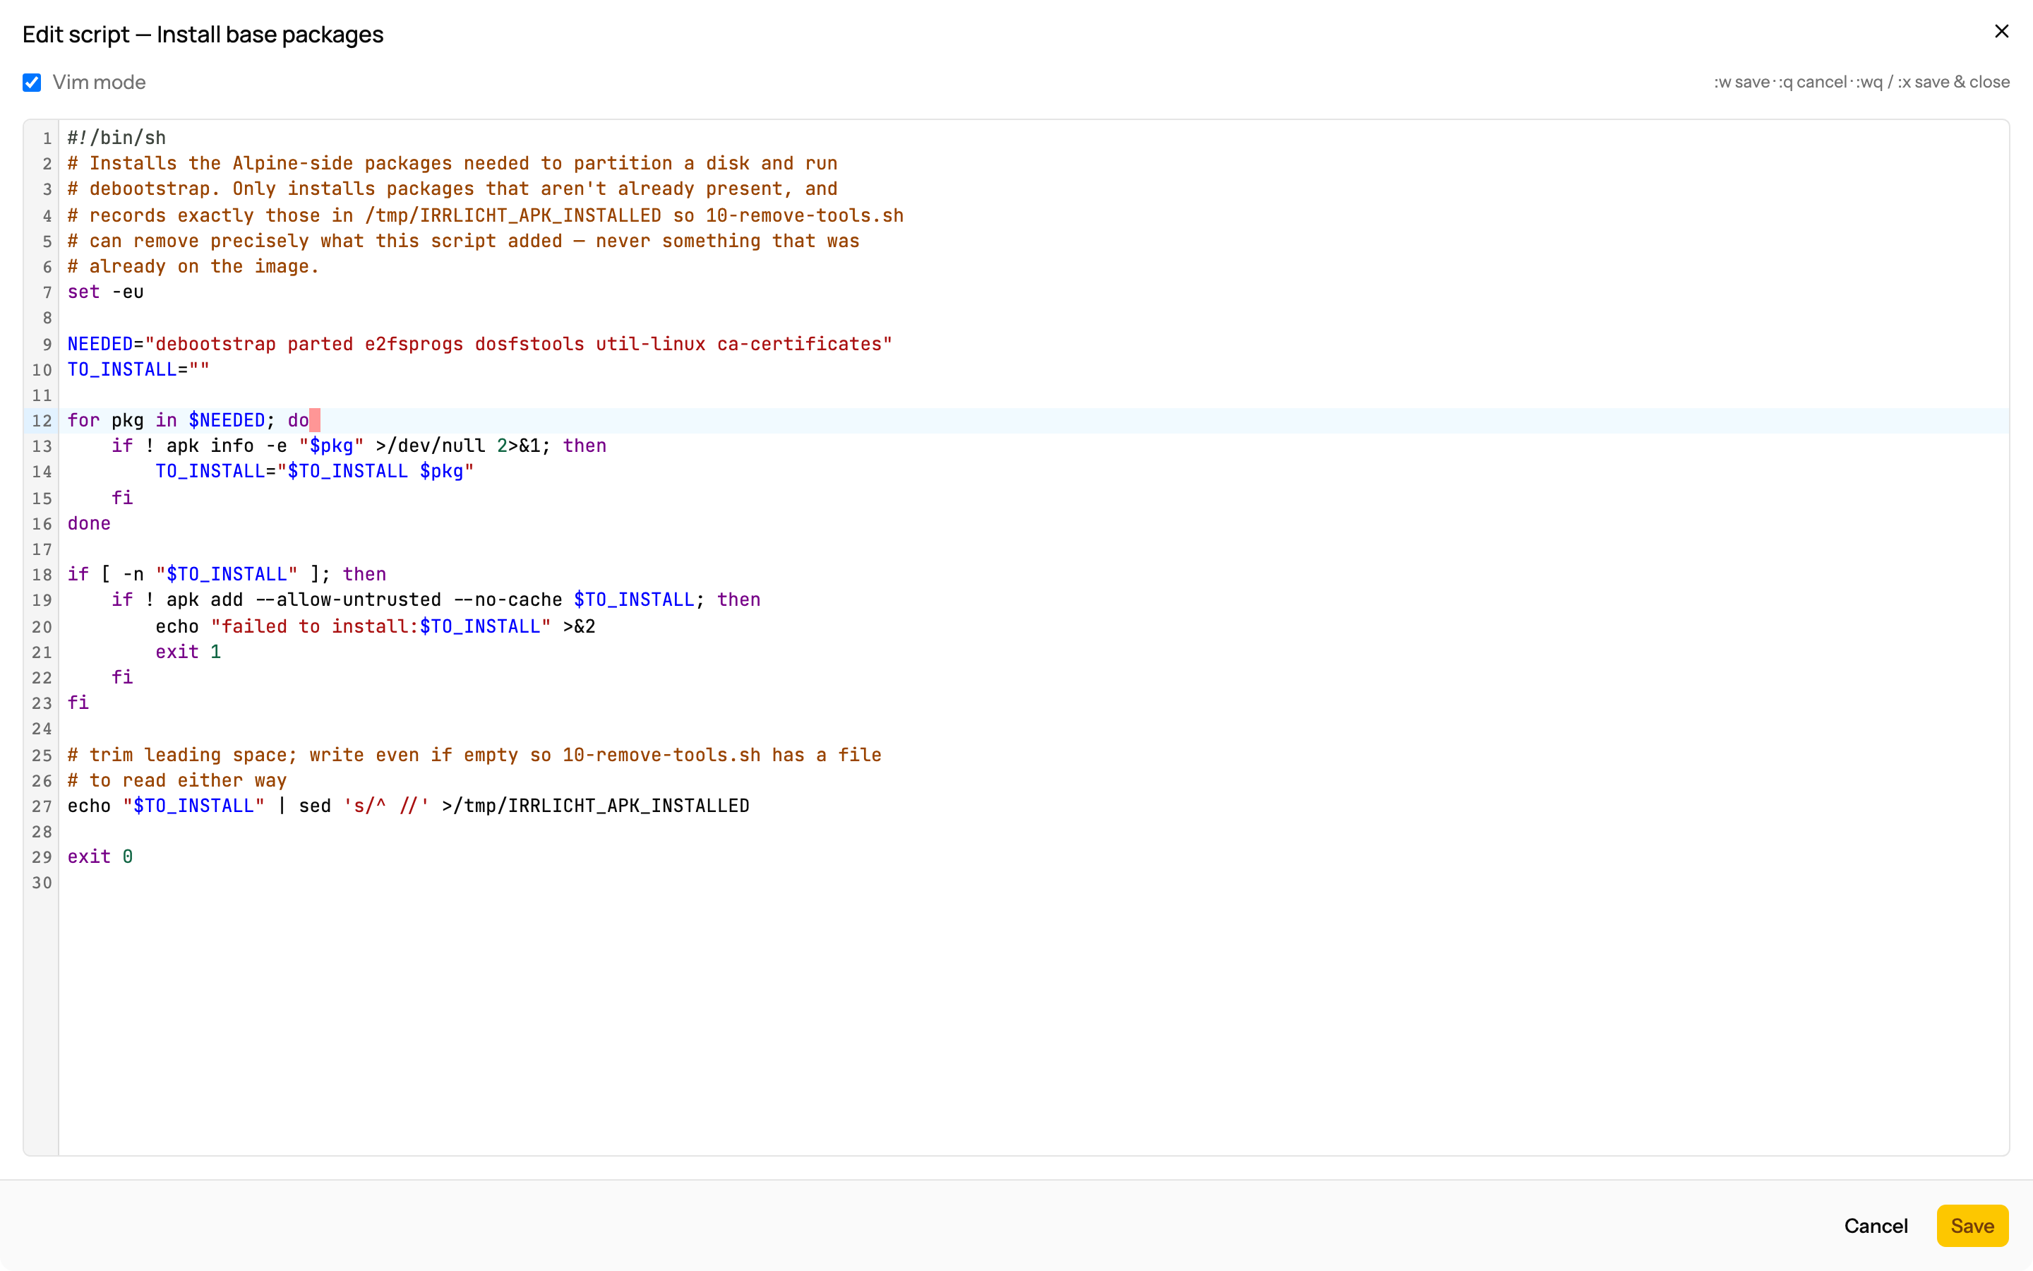The width and height of the screenshot is (2033, 1271).
Task: Click the 'apk add --allow-untrusted' line
Action: pos(436,599)
